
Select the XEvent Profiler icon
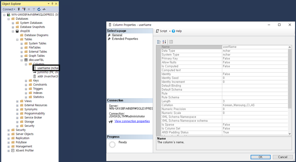click(x=13, y=150)
